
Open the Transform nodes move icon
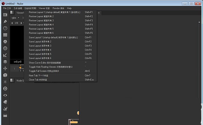pyautogui.click(x=5, y=68)
